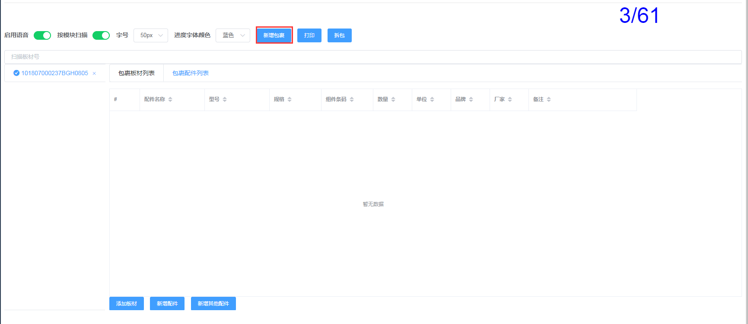Disable the 按模块扫描 switch
This screenshot has height=324, width=748.
[x=101, y=35]
